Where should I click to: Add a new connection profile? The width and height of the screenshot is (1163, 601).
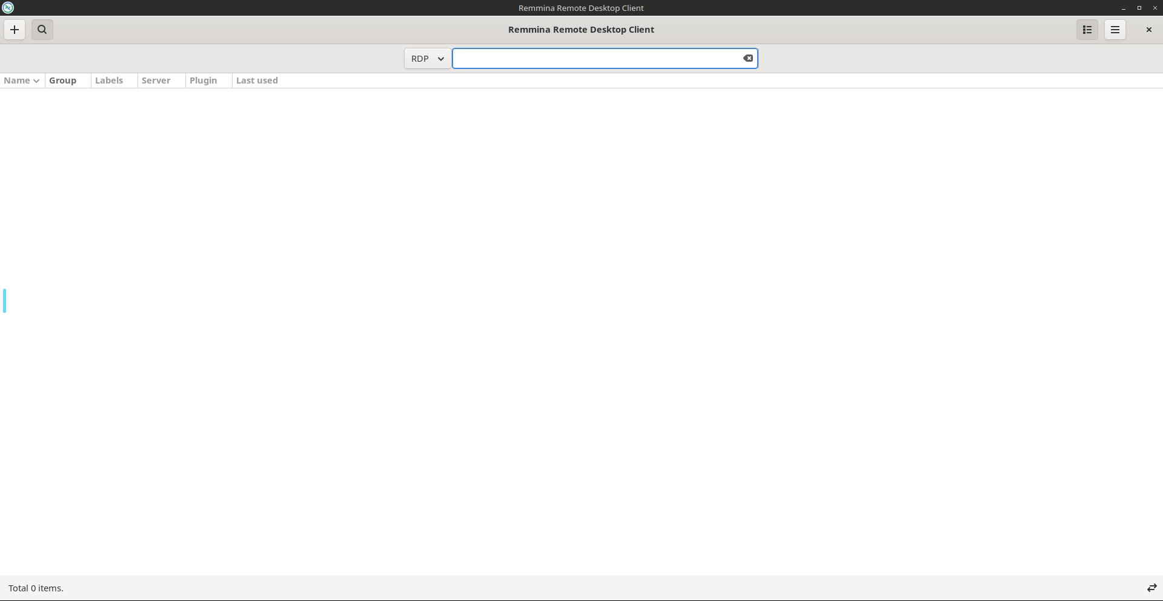click(15, 30)
